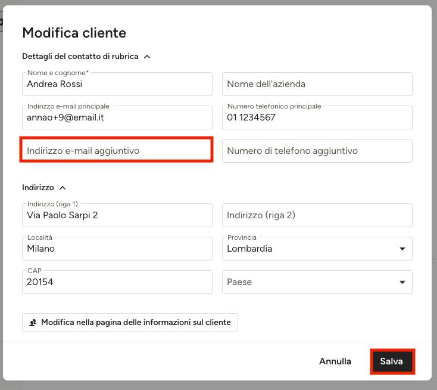Viewport: 437px width, 390px height.
Task: Select the Indirizzo (riga 2) field
Action: point(317,215)
